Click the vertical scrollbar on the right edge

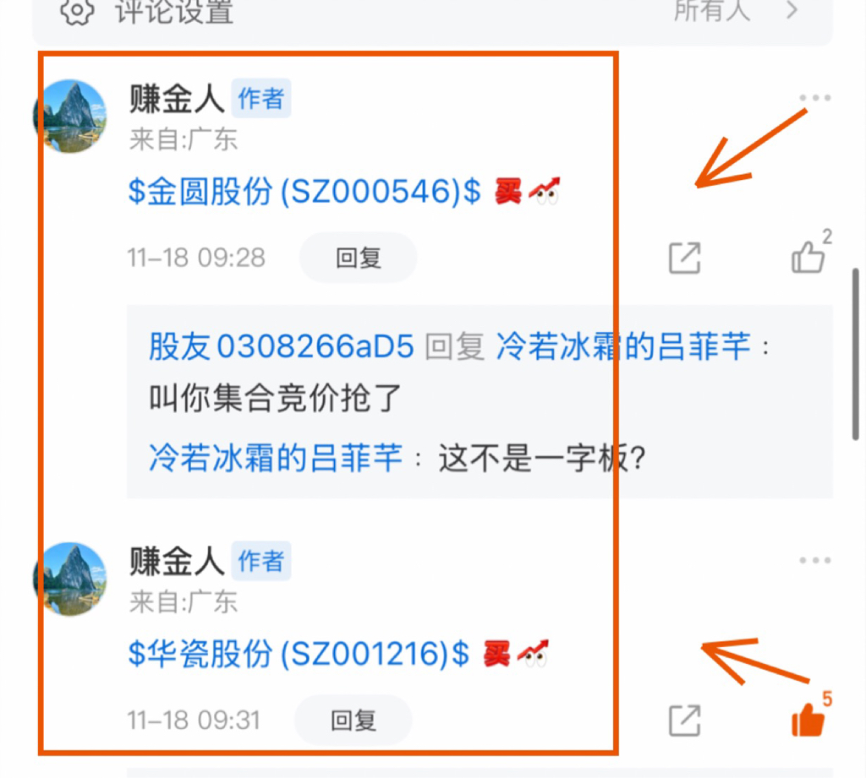pyautogui.click(x=856, y=353)
